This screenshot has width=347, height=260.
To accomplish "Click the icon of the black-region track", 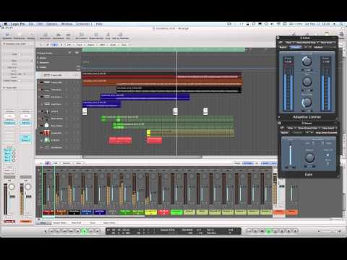I will [x=46, y=90].
